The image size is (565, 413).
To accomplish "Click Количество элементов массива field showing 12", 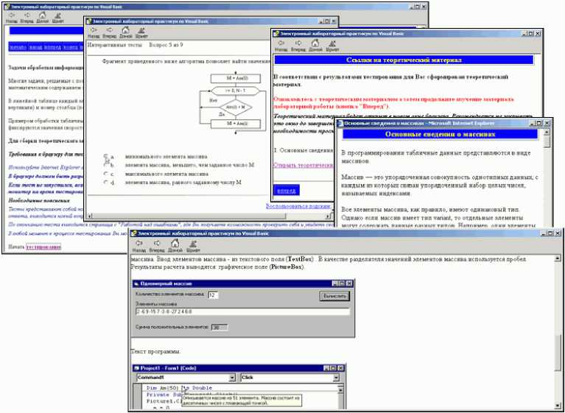I will pos(213,295).
